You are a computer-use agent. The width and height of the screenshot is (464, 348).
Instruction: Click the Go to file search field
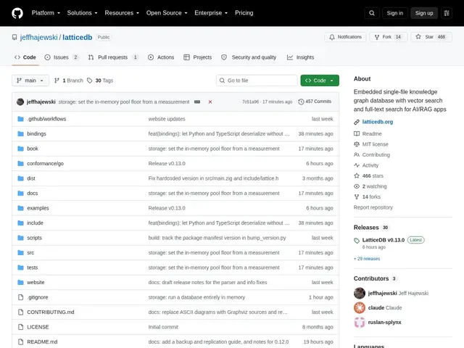257,80
